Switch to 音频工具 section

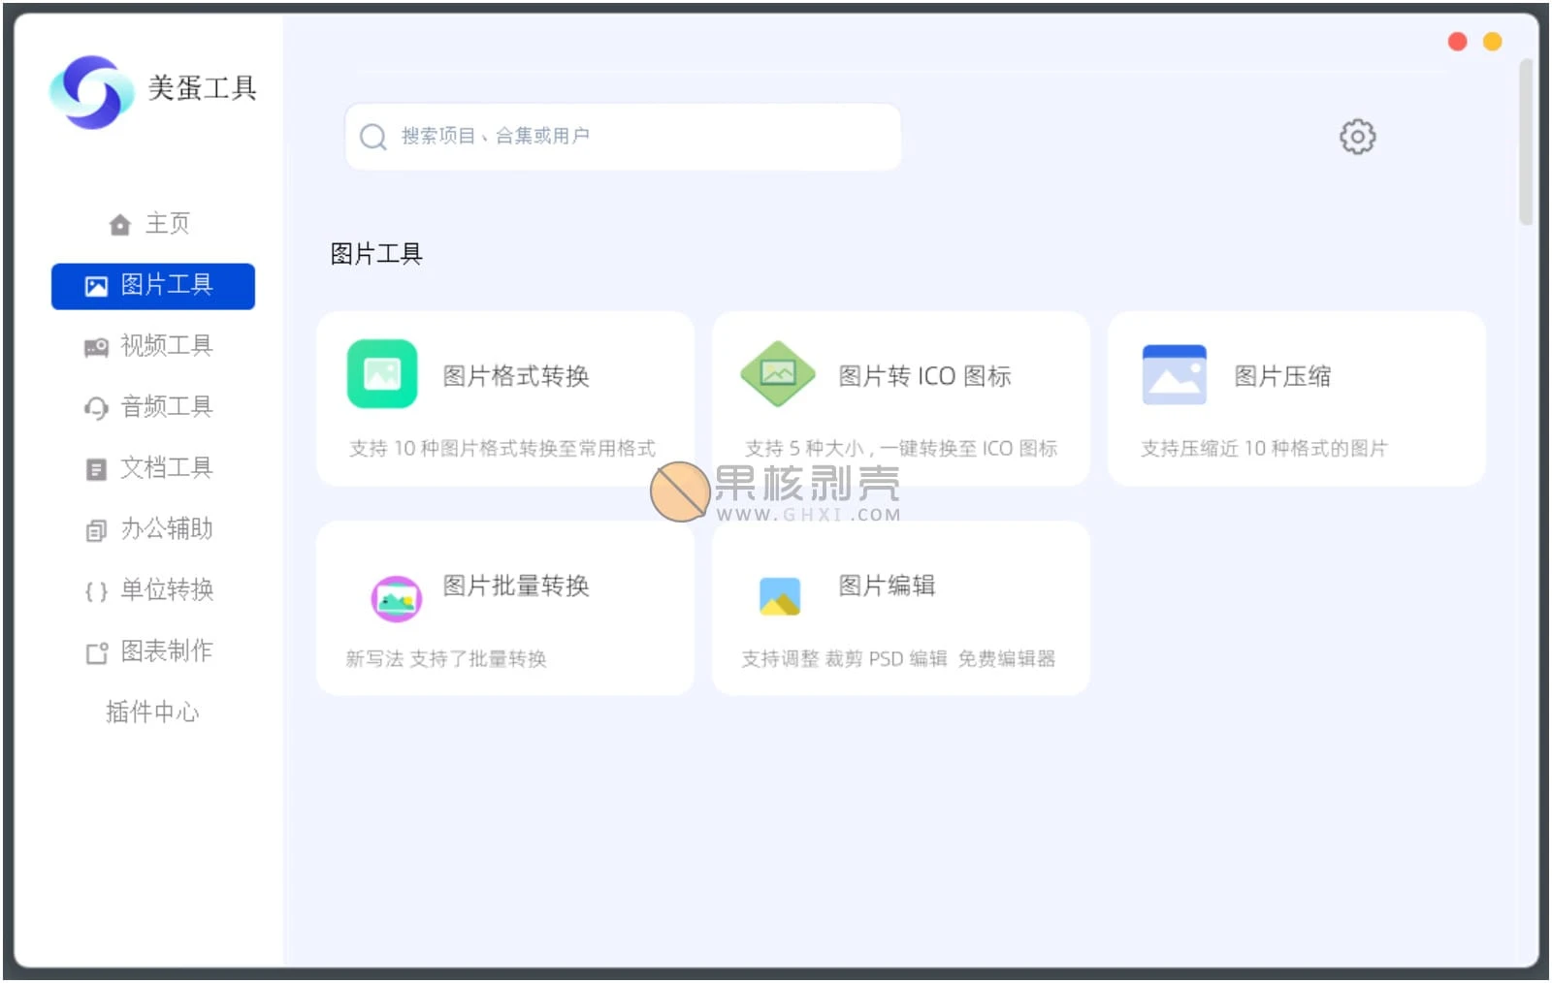click(153, 407)
